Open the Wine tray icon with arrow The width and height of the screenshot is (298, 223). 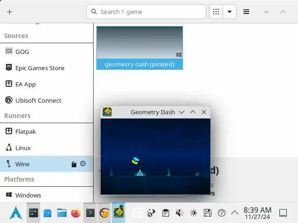pyautogui.click(x=151, y=213)
